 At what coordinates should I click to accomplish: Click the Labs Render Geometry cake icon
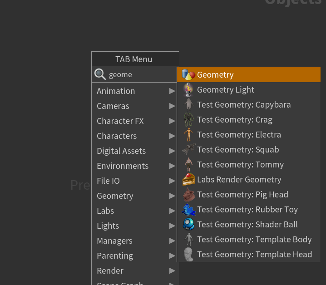click(x=189, y=179)
